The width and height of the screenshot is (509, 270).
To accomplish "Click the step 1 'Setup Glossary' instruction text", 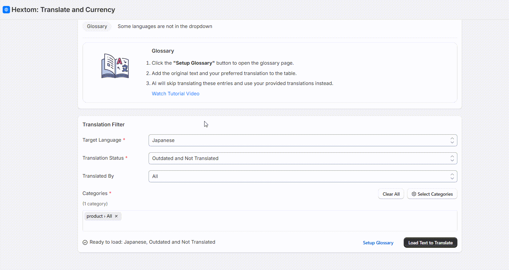I will tap(223, 63).
